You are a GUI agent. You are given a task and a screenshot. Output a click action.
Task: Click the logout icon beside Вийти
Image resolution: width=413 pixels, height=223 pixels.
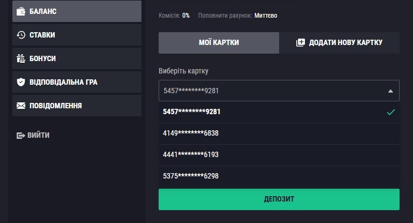coord(21,136)
